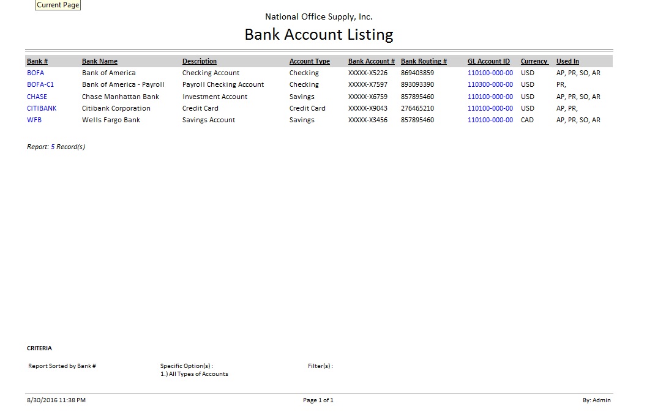
Task: Open the CITIBANK bank link
Action: point(42,108)
